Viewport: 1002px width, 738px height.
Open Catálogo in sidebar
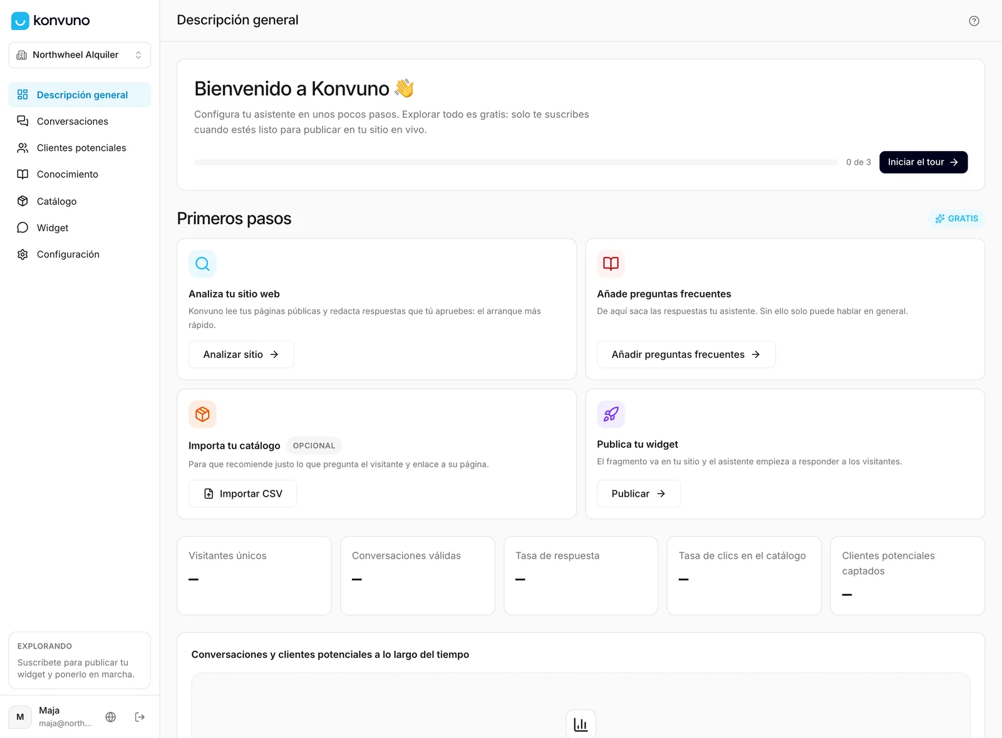click(x=80, y=201)
